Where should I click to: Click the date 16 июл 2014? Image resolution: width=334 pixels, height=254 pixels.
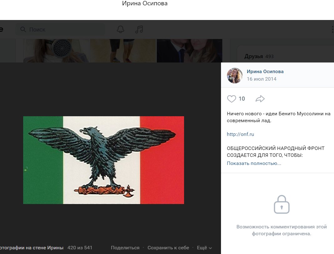point(262,79)
